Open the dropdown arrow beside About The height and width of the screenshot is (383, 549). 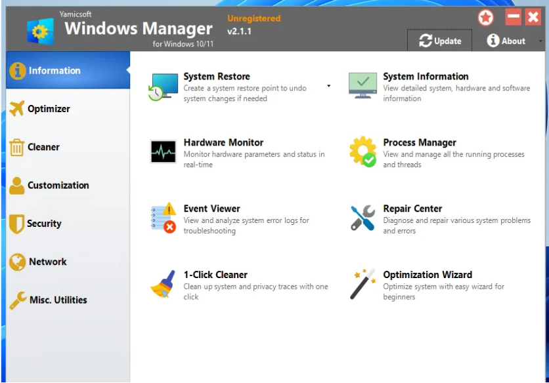(x=540, y=41)
